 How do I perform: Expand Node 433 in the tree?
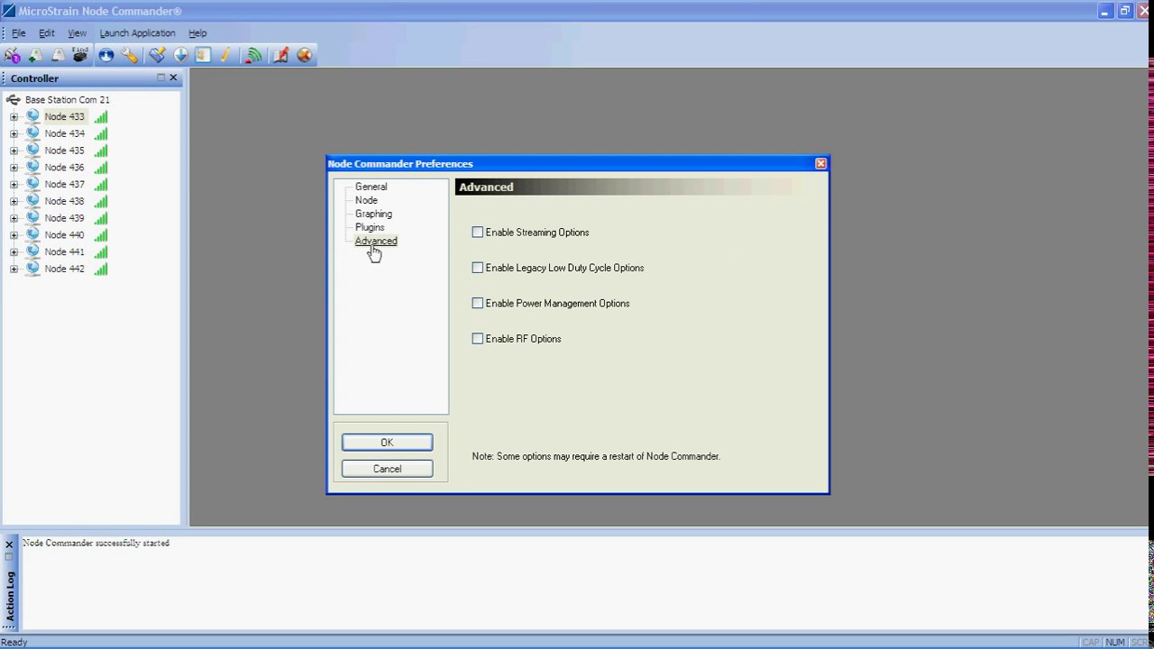14,117
